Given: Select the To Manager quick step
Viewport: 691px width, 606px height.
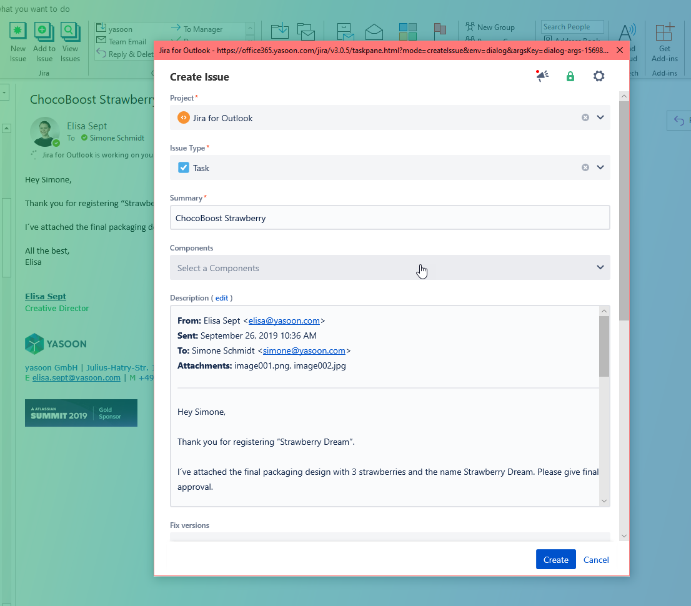Looking at the screenshot, I should click(202, 29).
